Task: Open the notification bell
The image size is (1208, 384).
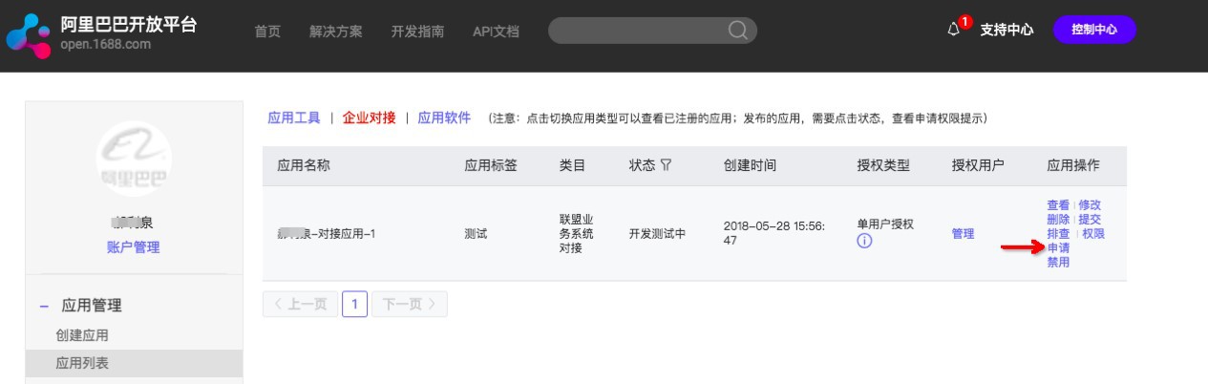Action: click(x=953, y=30)
